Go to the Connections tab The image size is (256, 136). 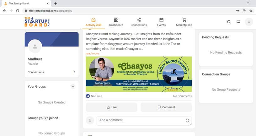139,22
